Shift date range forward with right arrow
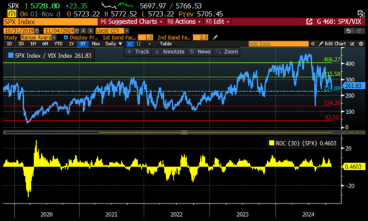Screen dimensions: 368x221 pyautogui.click(x=90, y=31)
